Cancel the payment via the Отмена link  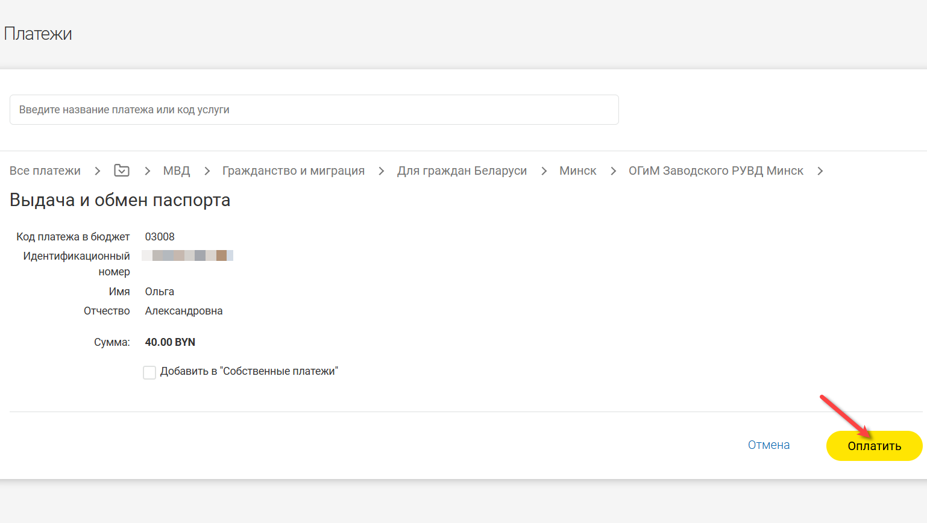(x=768, y=445)
